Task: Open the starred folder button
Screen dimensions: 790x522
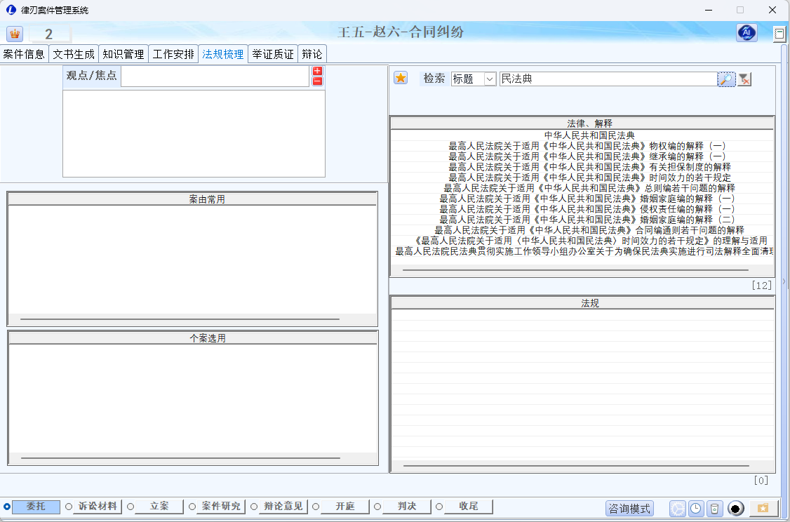Action: pos(763,508)
